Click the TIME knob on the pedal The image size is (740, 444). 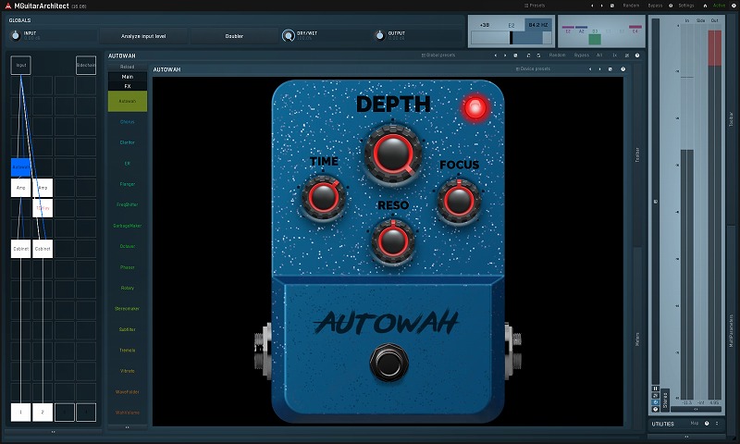[323, 196]
